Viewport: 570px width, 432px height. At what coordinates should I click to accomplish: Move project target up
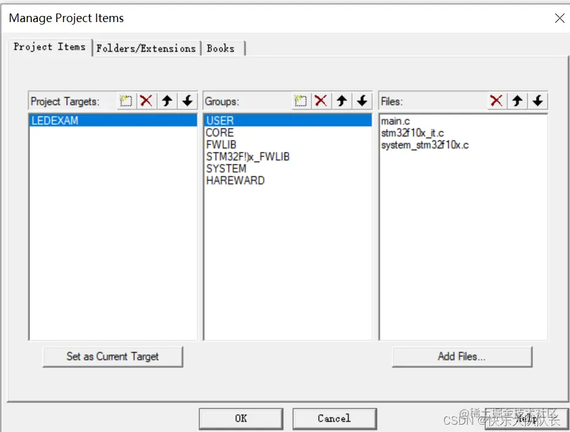pos(167,101)
